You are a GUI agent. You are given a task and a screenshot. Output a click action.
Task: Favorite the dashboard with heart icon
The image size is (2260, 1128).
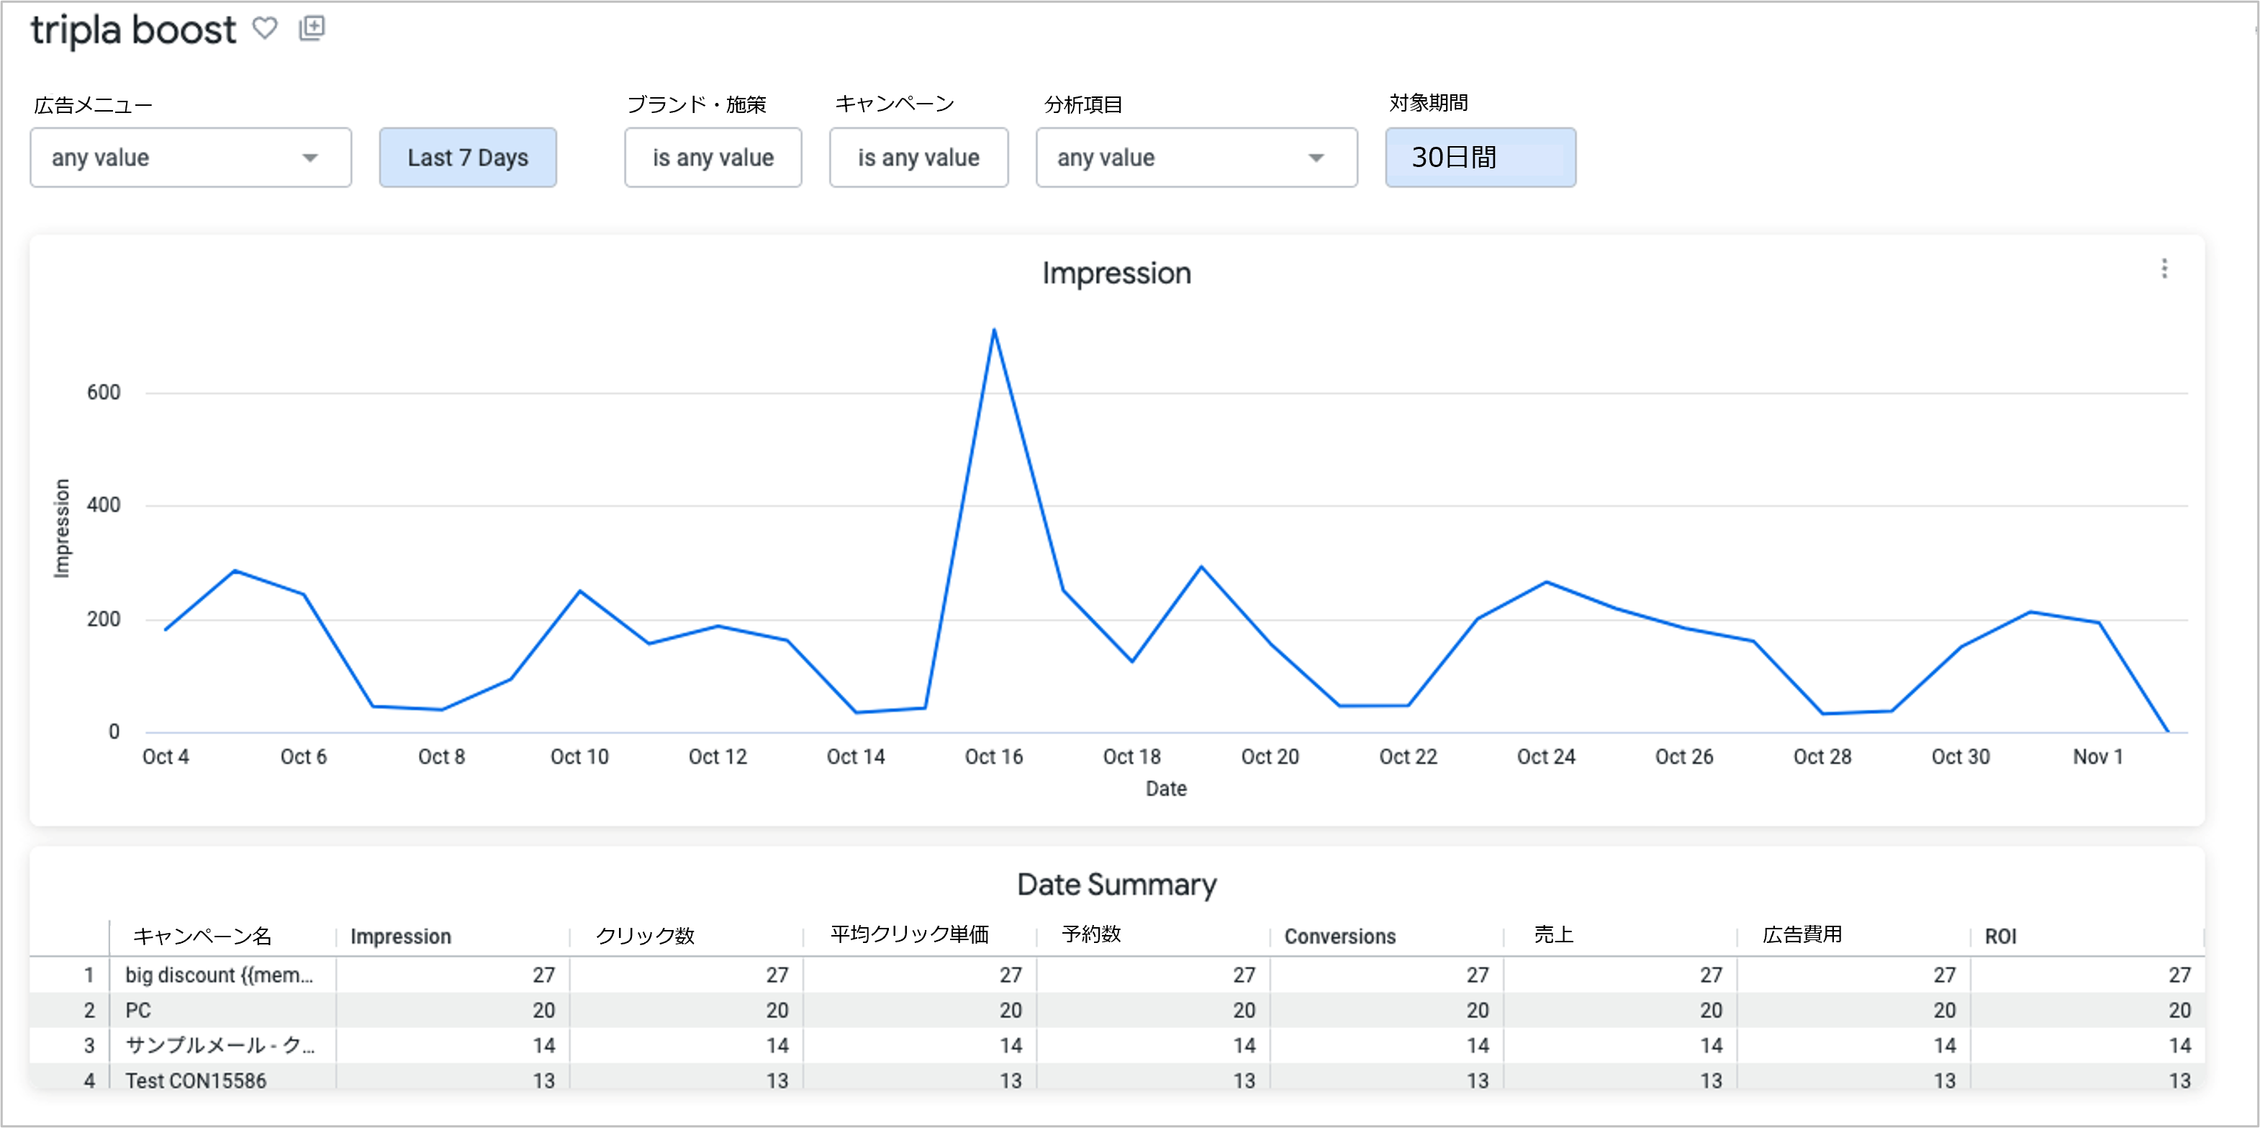[x=265, y=29]
